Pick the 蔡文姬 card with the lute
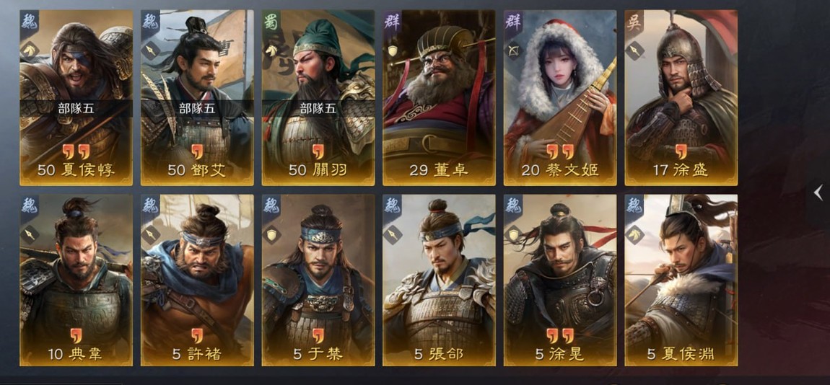Image resolution: width=830 pixels, height=385 pixels. [560, 98]
